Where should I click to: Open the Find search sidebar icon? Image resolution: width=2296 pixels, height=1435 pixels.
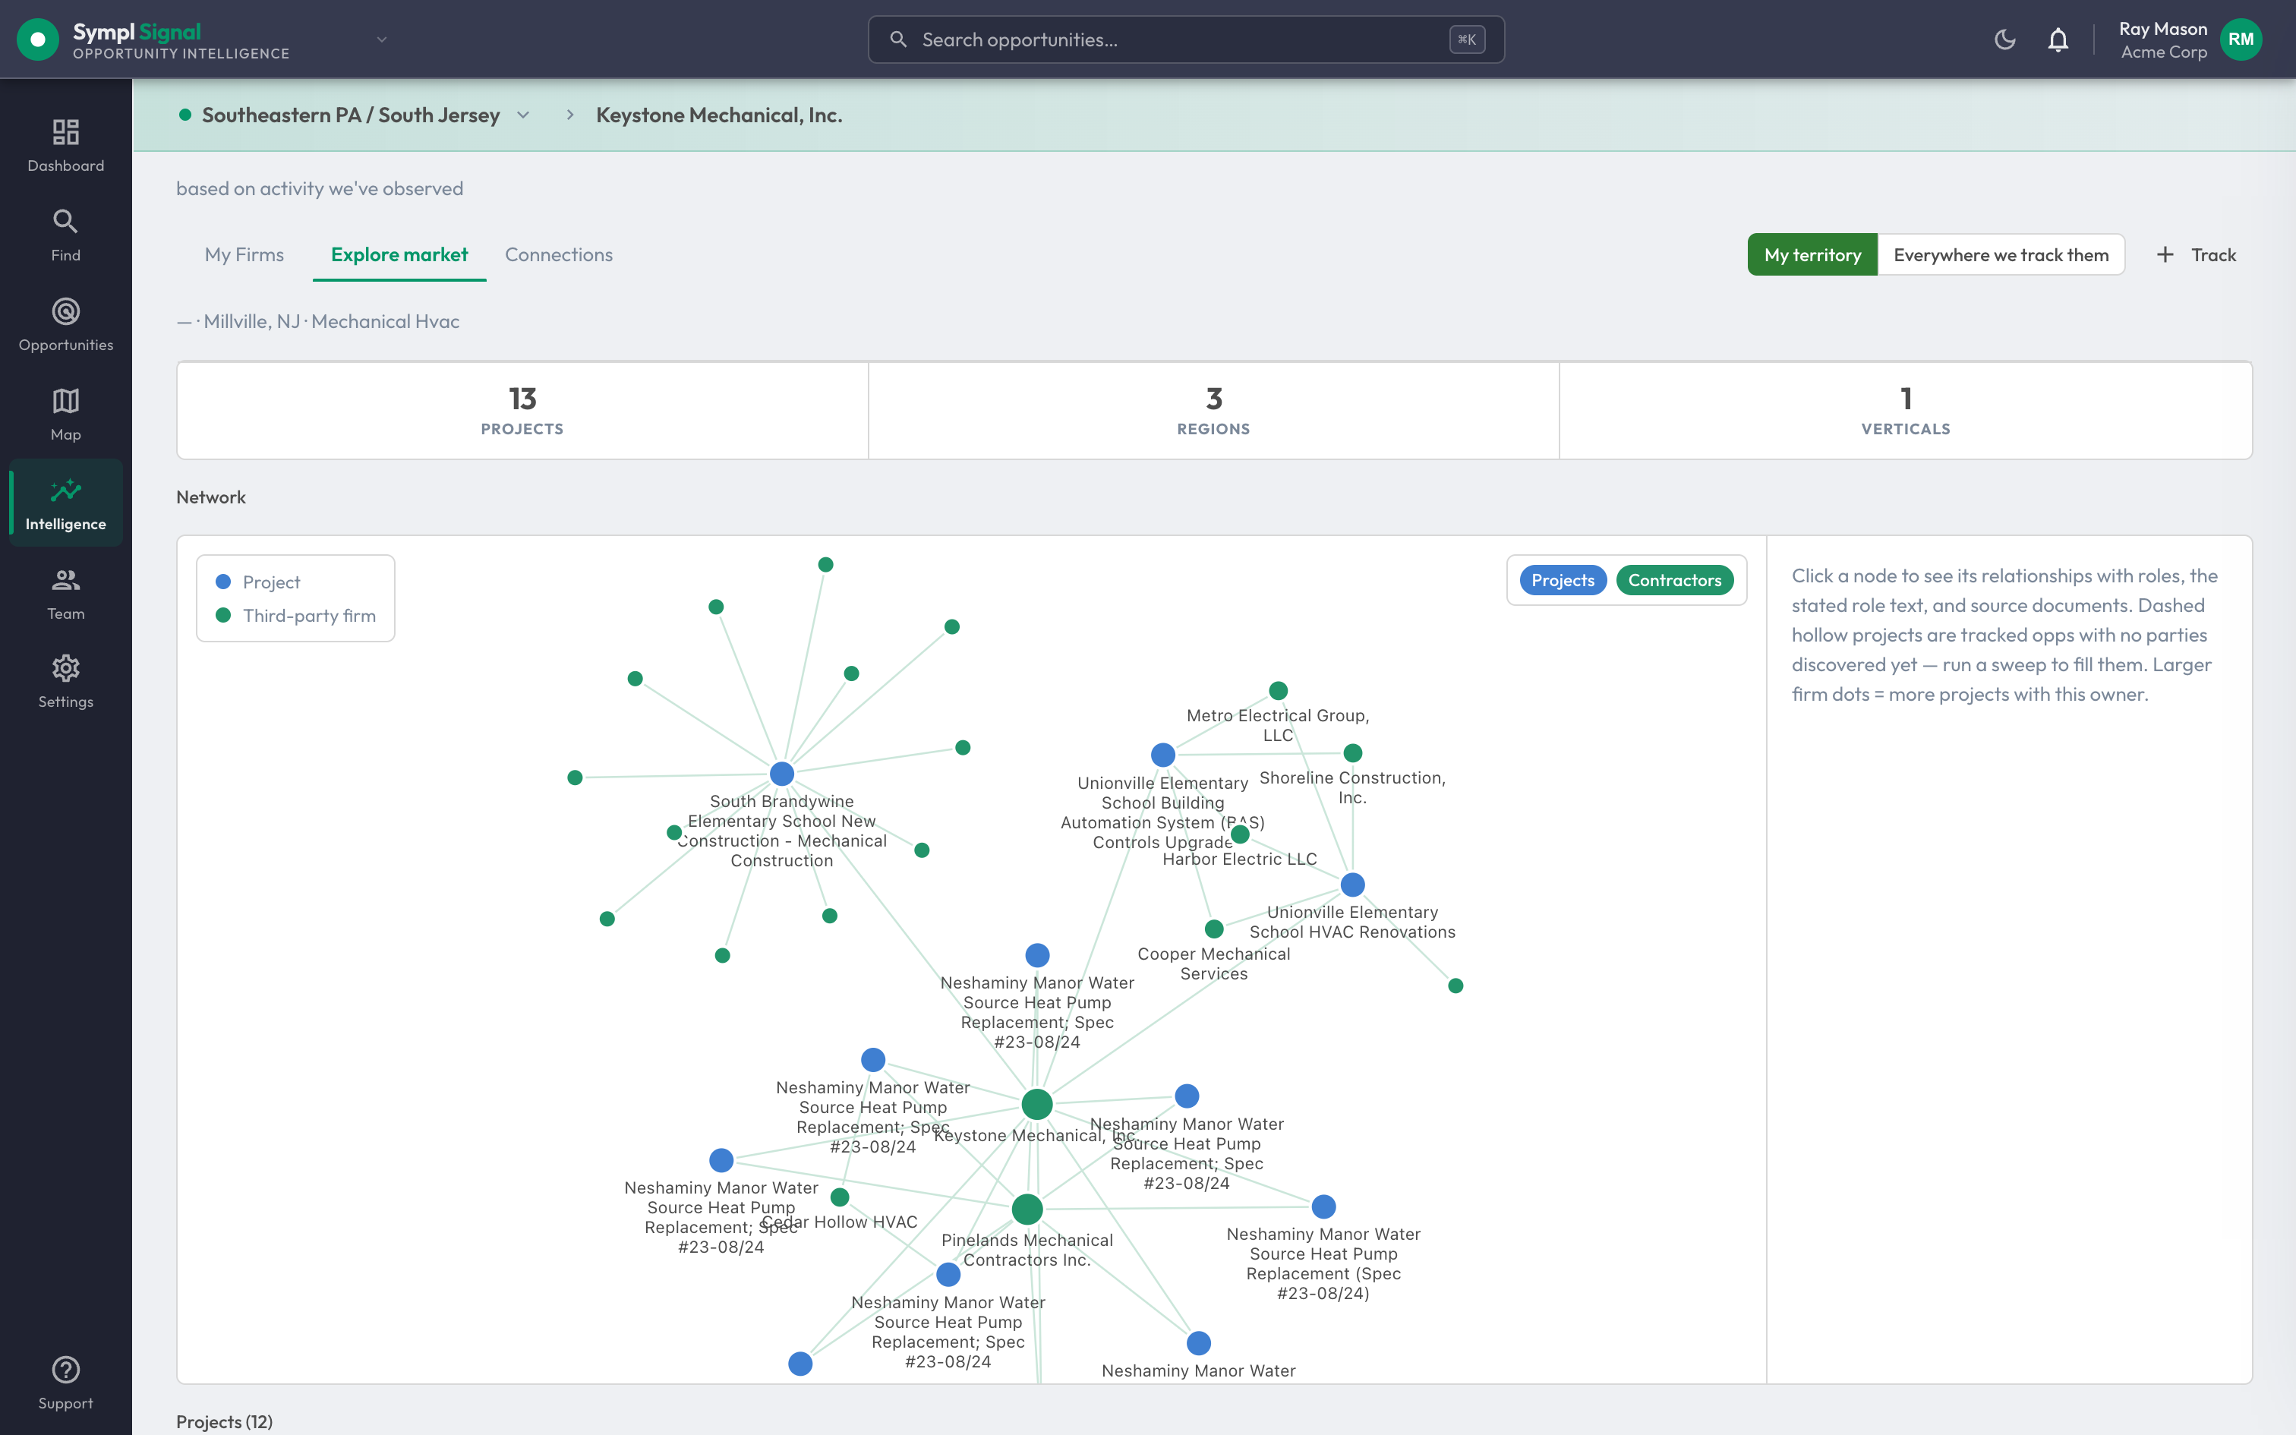click(65, 235)
